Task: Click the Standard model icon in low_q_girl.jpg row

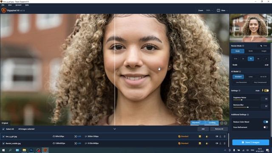Action: coord(179,136)
